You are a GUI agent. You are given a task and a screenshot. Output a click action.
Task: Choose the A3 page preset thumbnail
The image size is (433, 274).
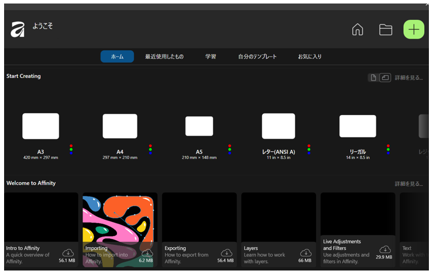pos(40,126)
